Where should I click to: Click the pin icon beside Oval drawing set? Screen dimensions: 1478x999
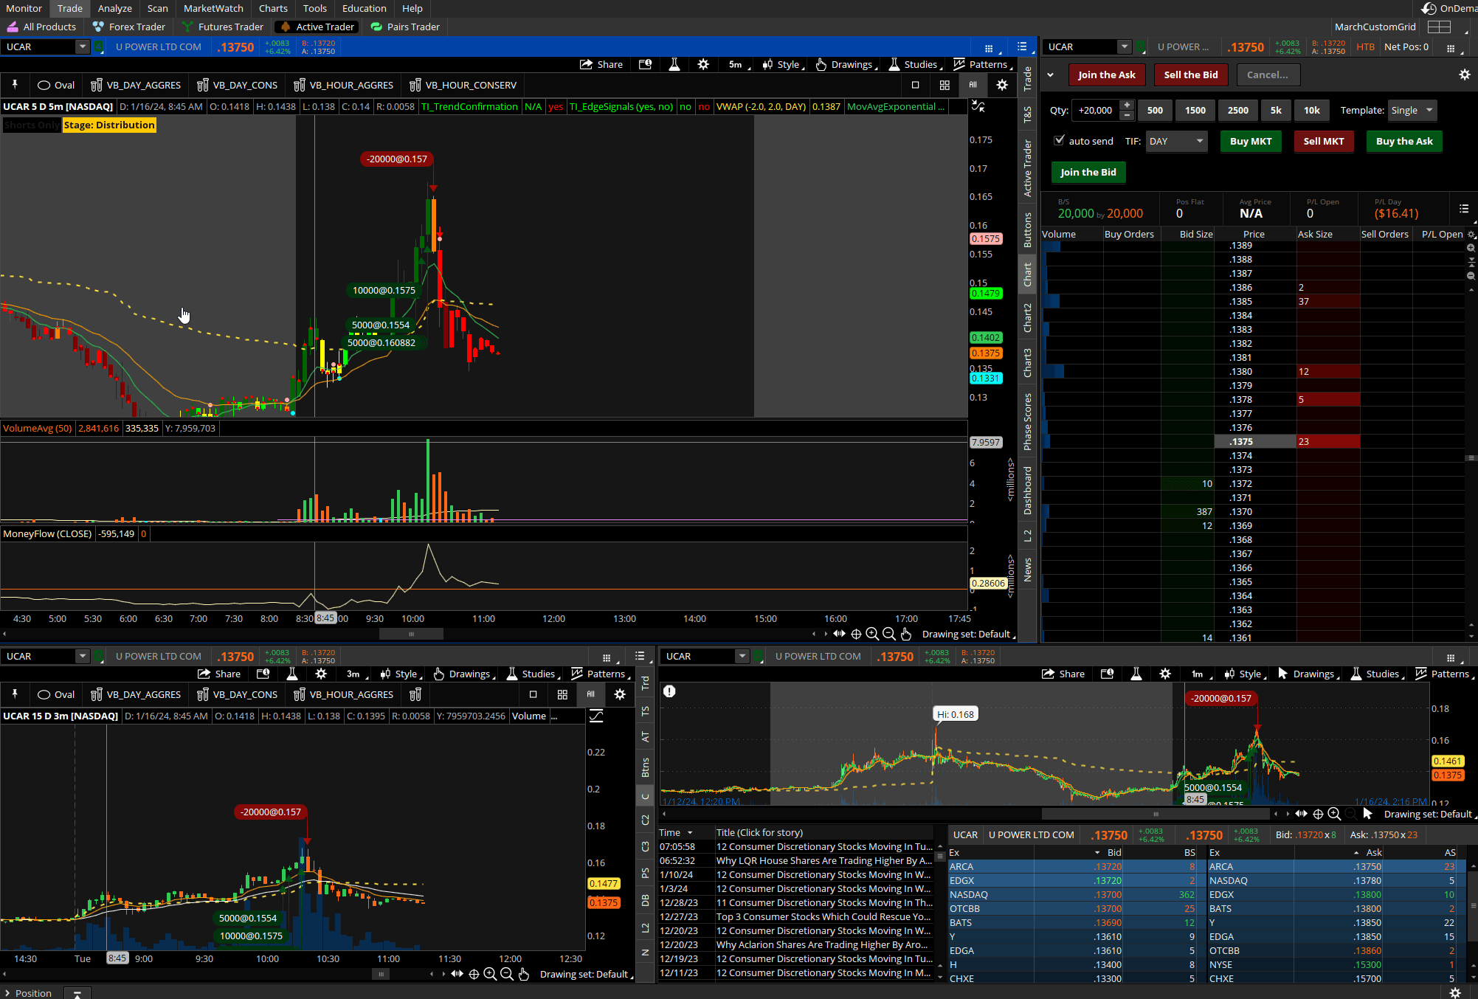pos(15,85)
